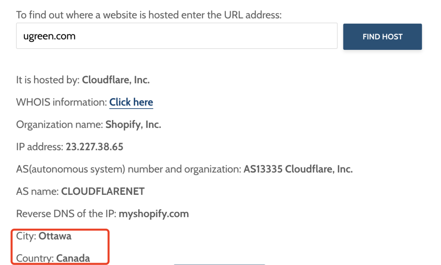The image size is (441, 265).
Task: Click the bold Cloudflare, Inc. host name
Action: coord(116,80)
